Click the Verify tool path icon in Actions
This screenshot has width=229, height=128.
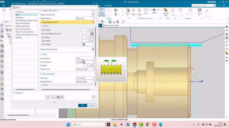pyautogui.click(x=58, y=97)
